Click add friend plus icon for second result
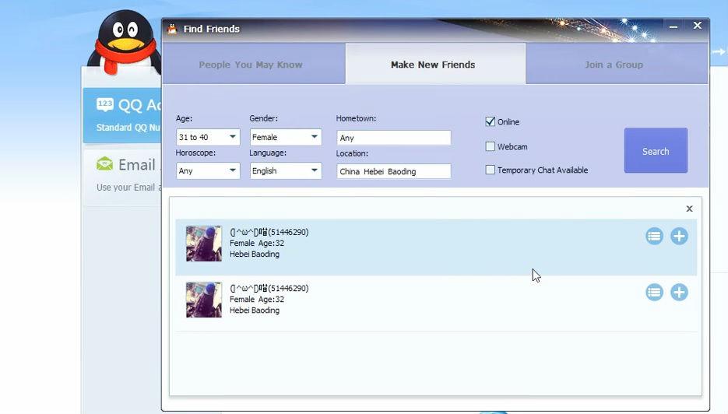This screenshot has height=414, width=728. (679, 293)
